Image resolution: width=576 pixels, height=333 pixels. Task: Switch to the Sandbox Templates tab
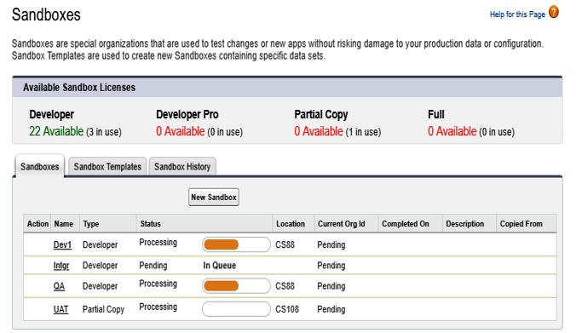click(107, 167)
